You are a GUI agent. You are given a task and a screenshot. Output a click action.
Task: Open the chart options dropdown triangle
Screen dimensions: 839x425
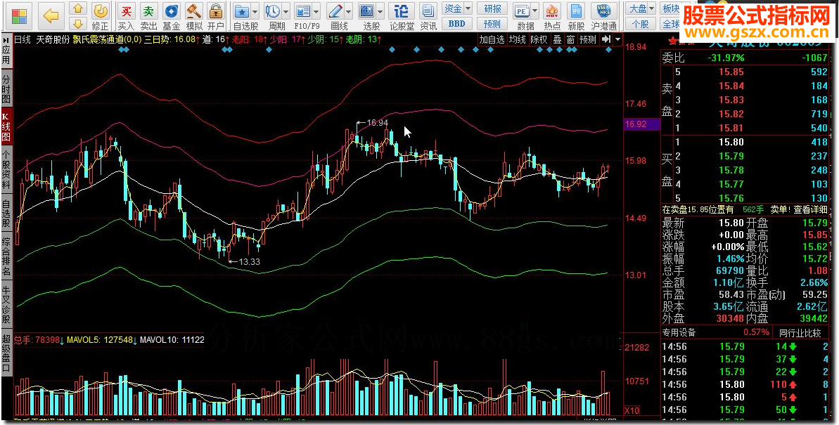pyautogui.click(x=618, y=39)
